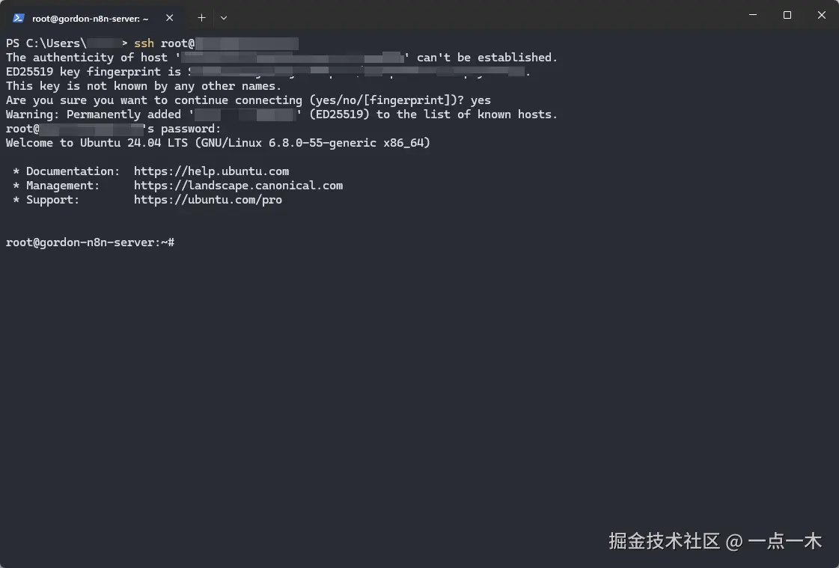Minimize the Windows Terminal window

click(753, 15)
